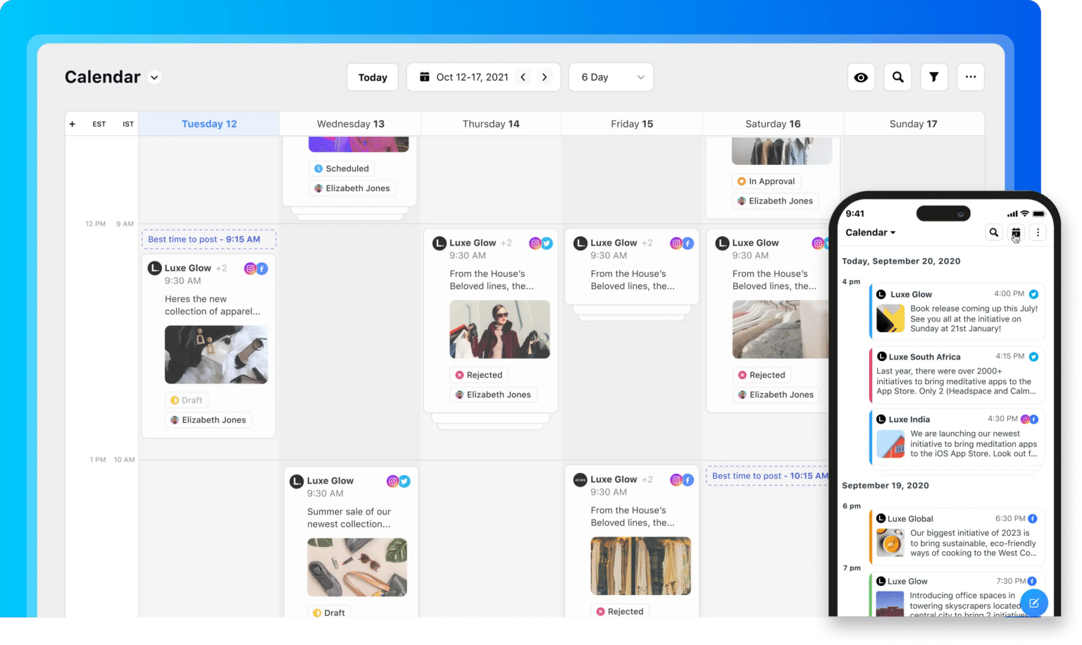Image resolution: width=1082 pixels, height=645 pixels.
Task: Click the Draft status on Tuesday's post
Action: [187, 400]
